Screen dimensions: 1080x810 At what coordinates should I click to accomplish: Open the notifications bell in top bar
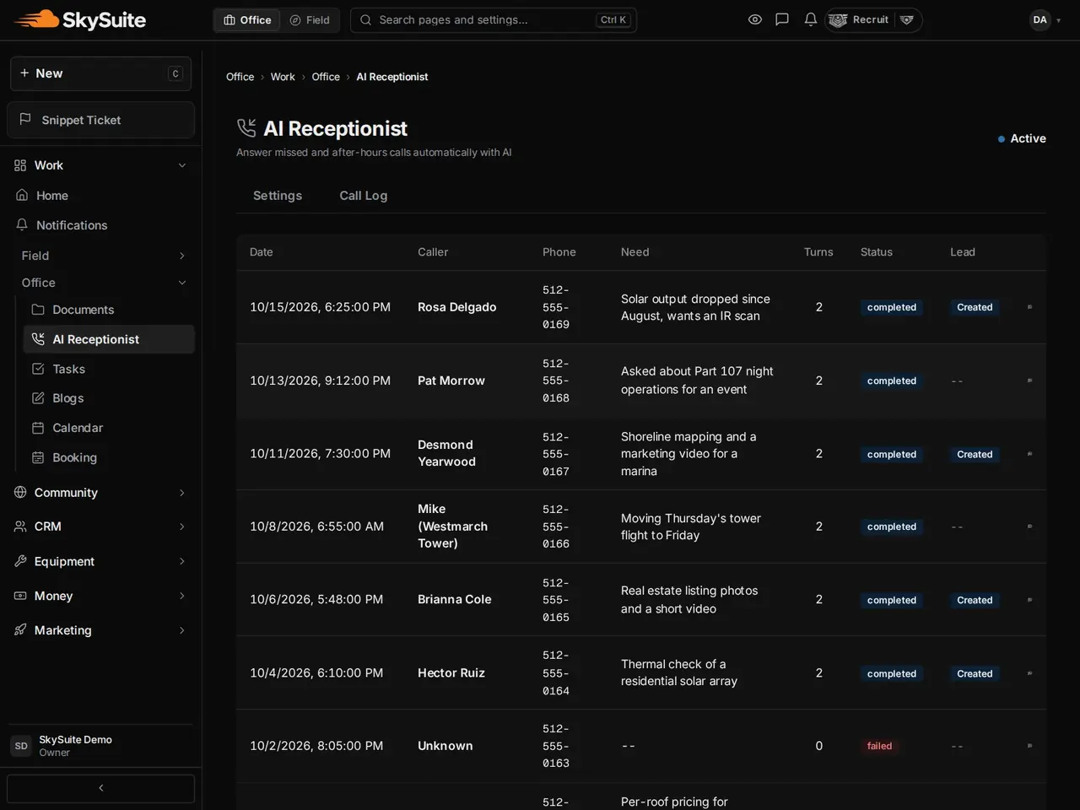(810, 19)
